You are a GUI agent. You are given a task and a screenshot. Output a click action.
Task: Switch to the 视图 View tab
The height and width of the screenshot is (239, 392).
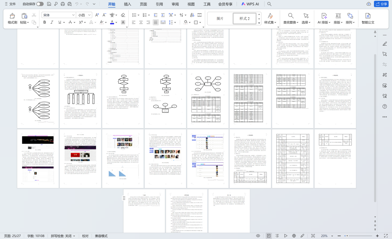point(191,4)
